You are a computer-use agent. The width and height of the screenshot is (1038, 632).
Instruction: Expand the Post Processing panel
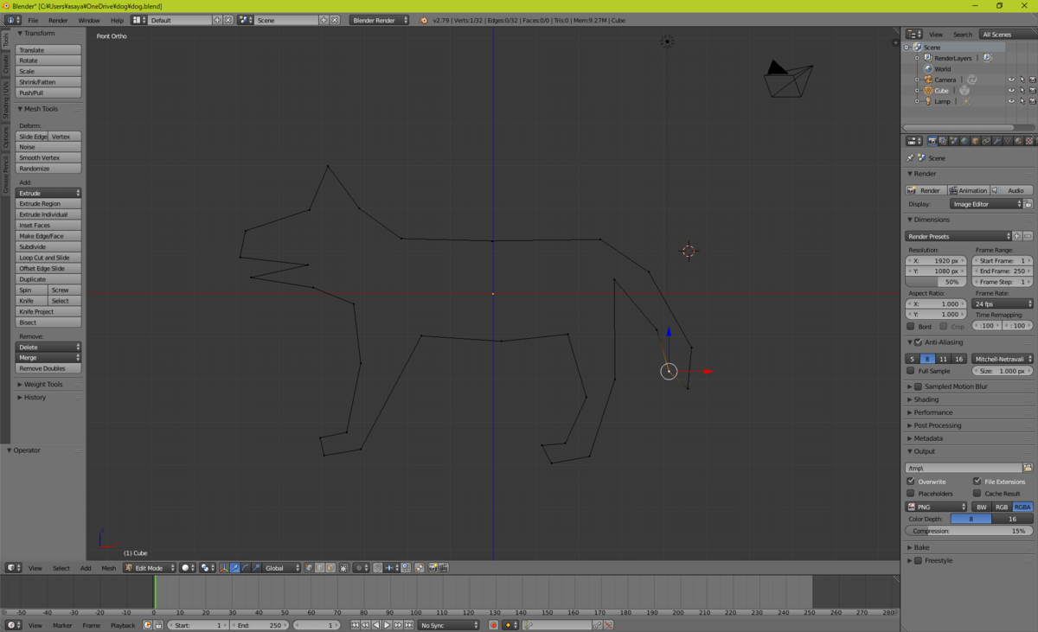[938, 425]
